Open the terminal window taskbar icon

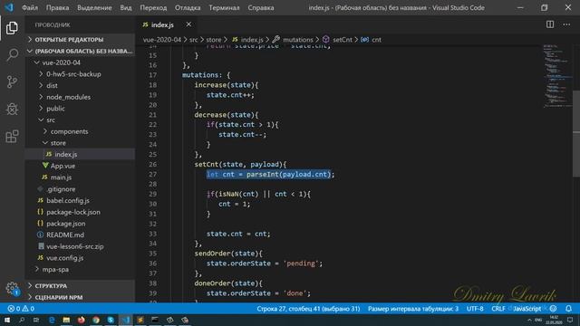(155, 320)
